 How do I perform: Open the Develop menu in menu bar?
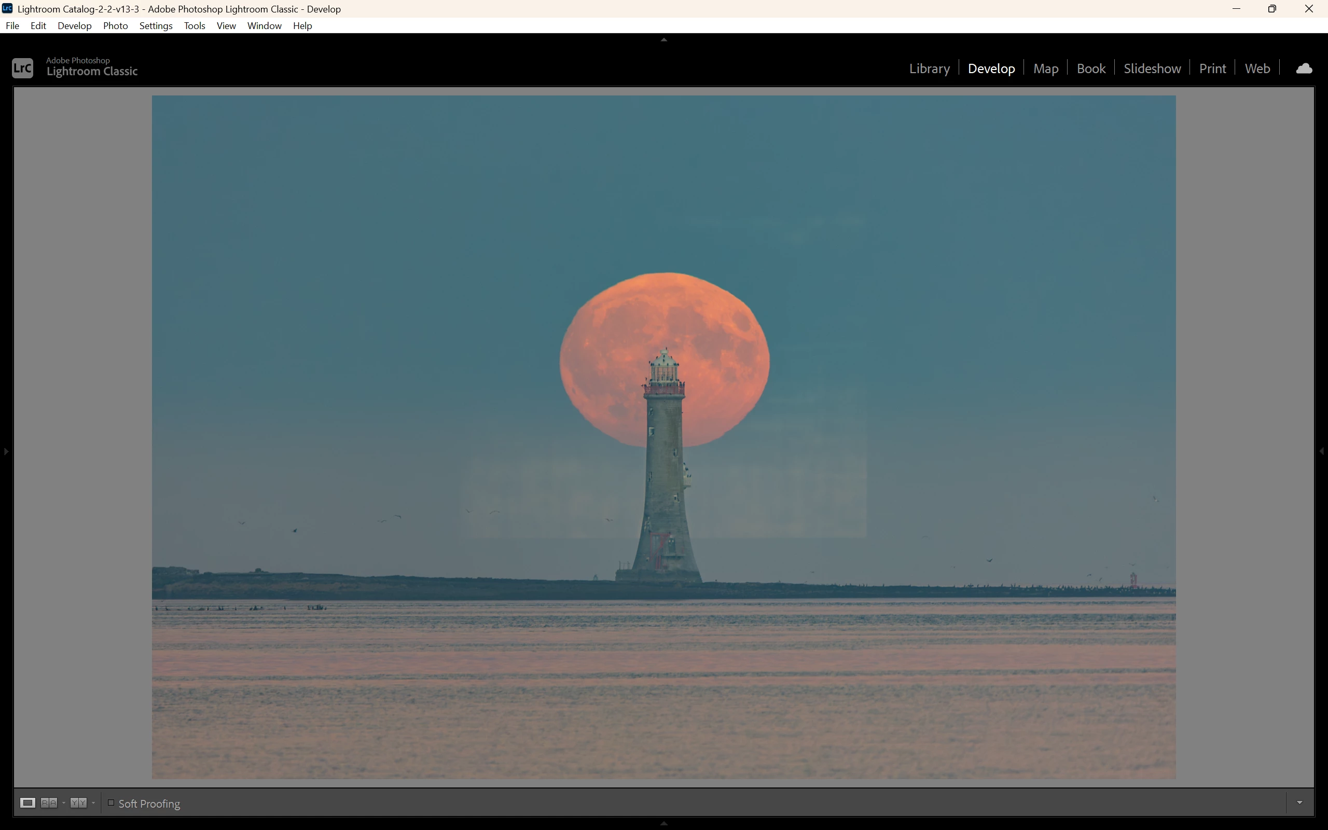75,26
